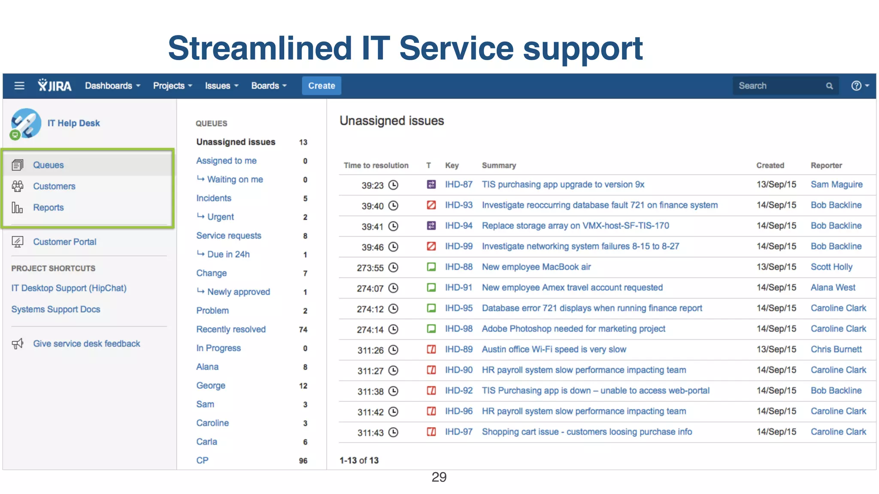Click Give service desk feedback
This screenshot has width=879, height=494.
coord(87,343)
